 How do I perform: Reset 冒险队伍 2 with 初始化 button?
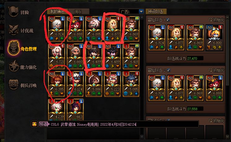point(216,70)
